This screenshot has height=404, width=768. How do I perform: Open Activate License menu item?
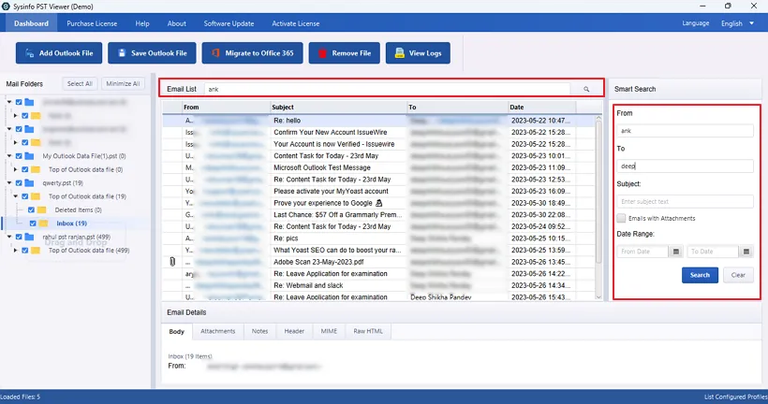click(x=296, y=23)
